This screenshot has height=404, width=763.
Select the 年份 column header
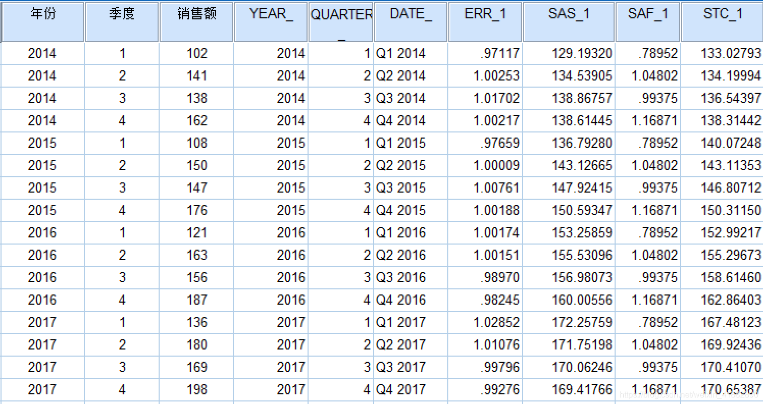43,22
